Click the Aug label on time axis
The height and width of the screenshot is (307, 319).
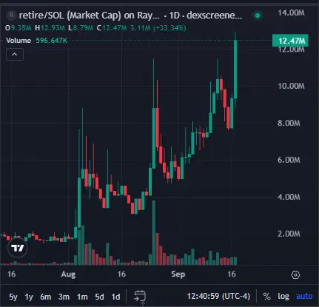(x=68, y=274)
